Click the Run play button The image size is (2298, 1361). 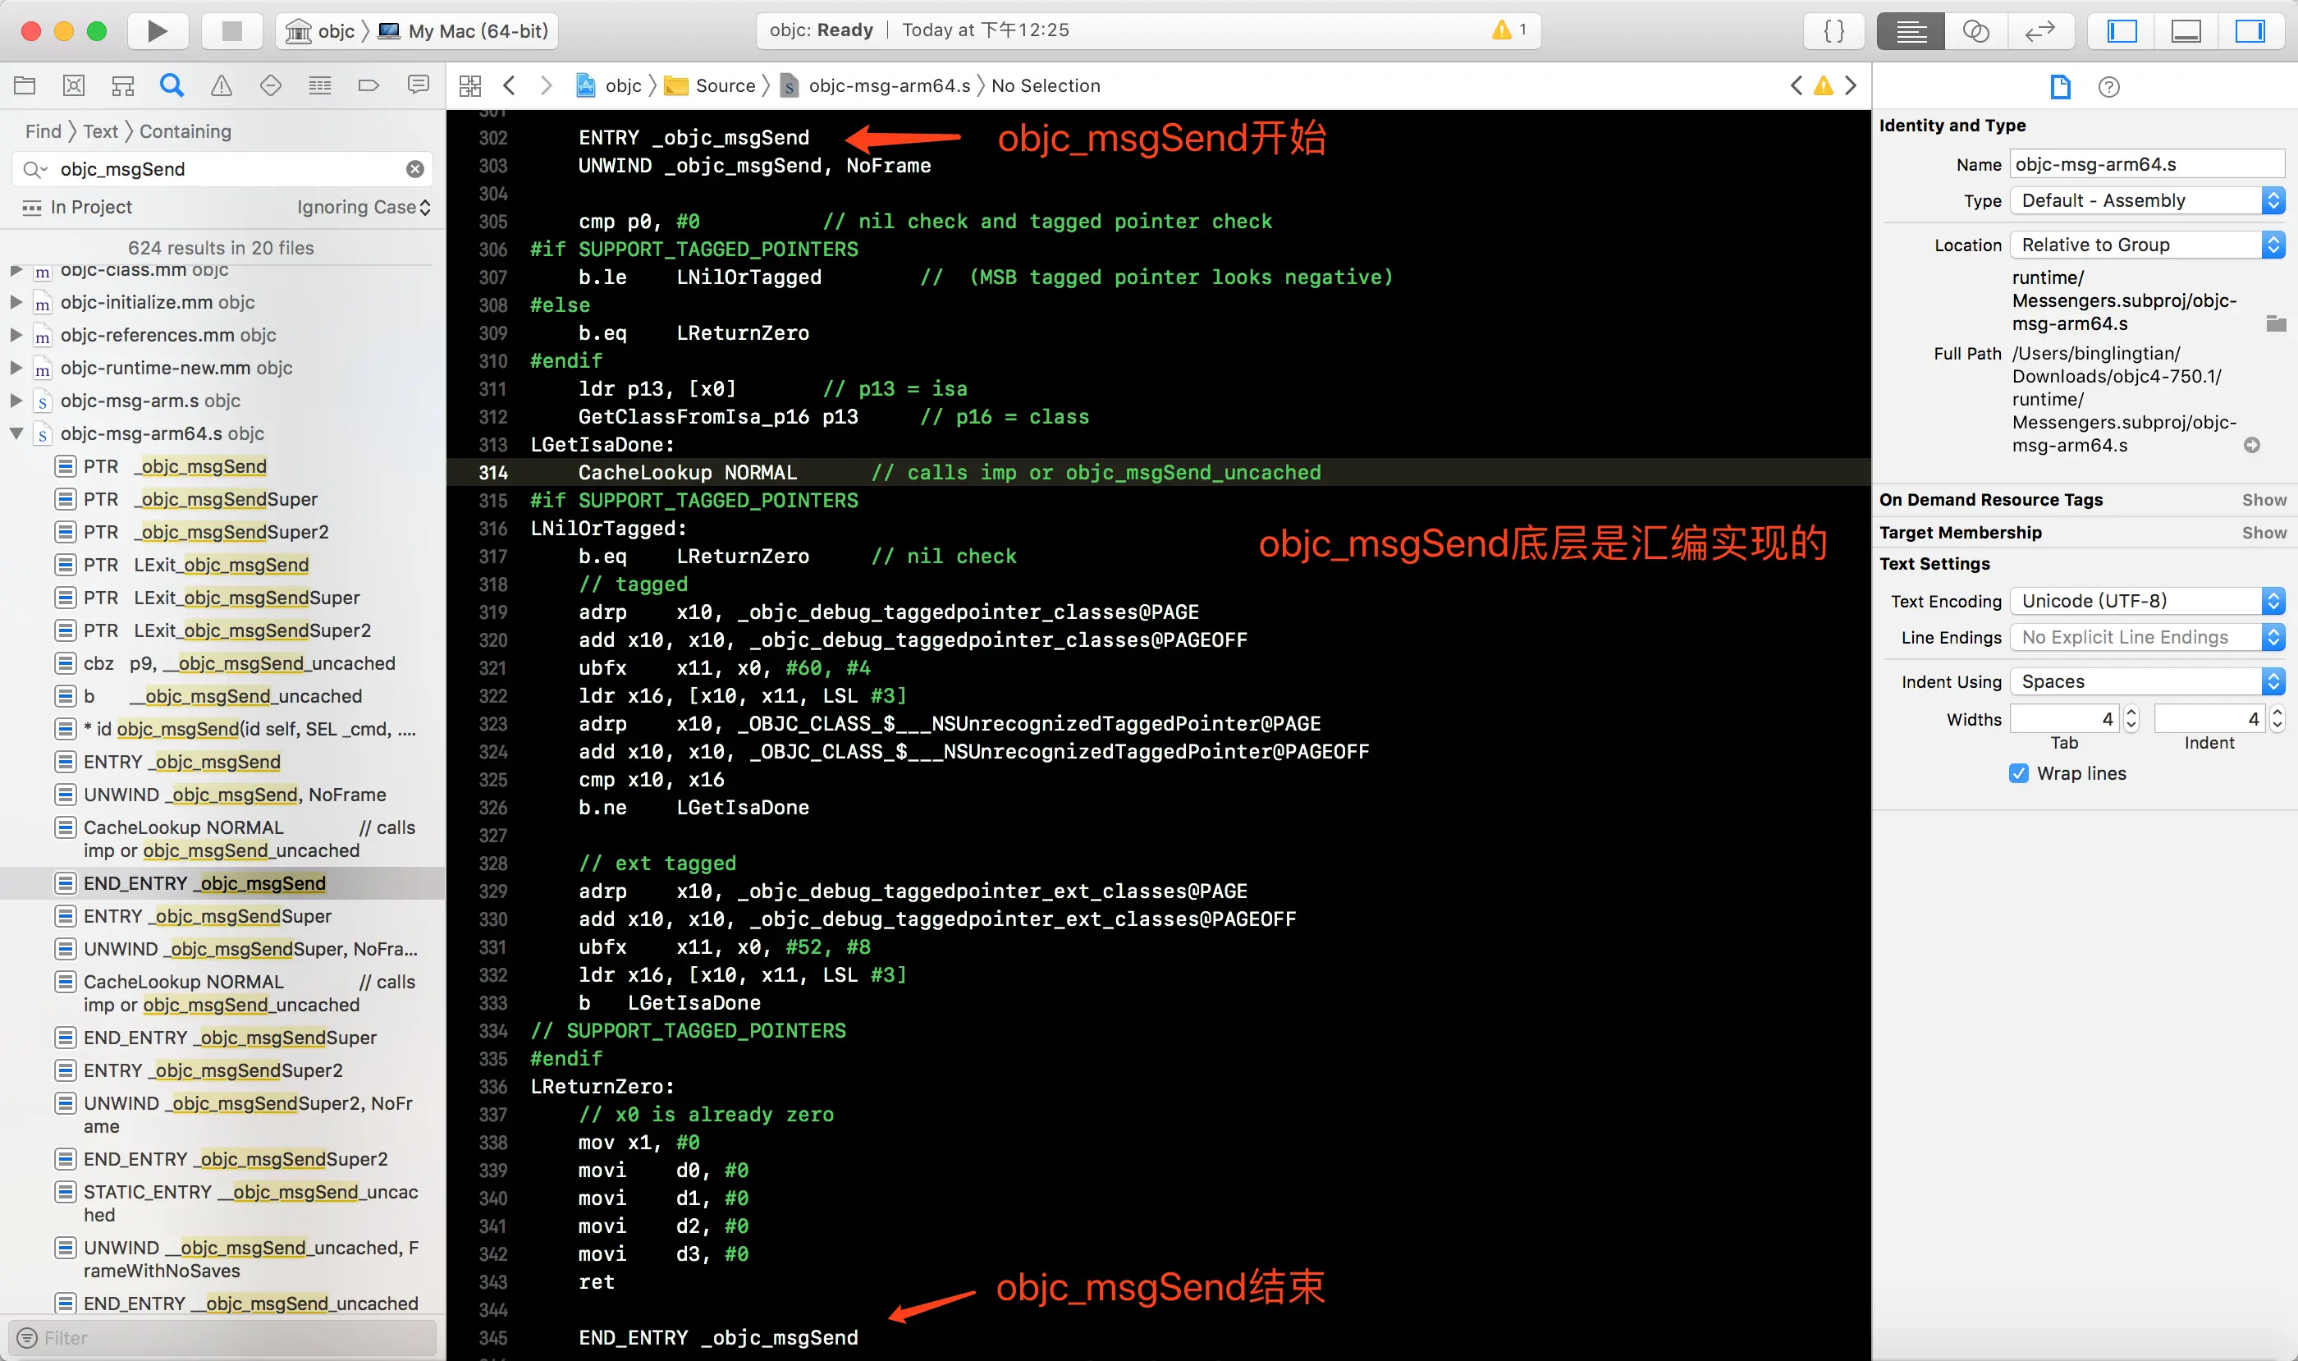coord(157,31)
